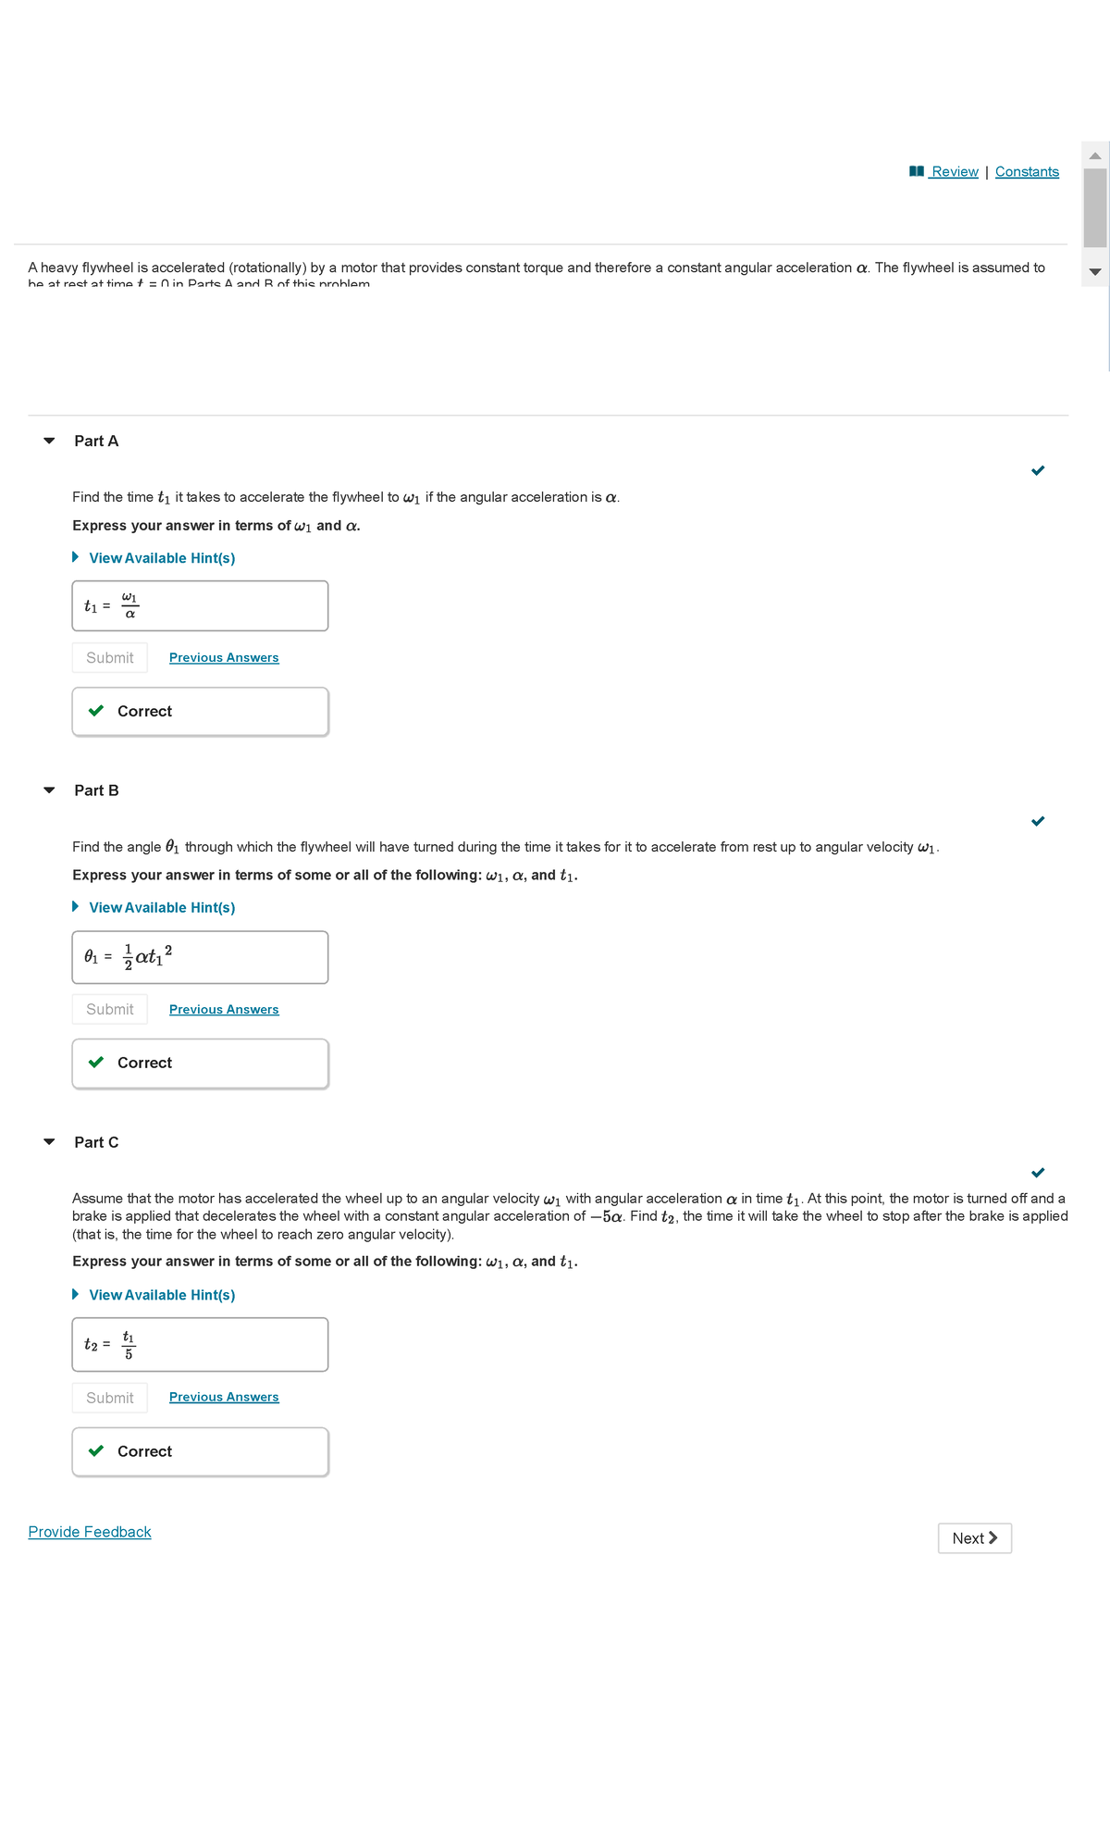
Task: Expand View Available Hint(s) for Part C
Action: tap(161, 1294)
